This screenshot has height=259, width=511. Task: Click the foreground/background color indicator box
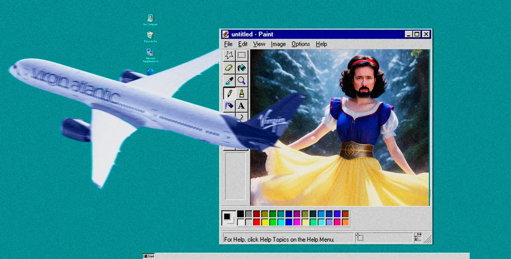click(229, 218)
